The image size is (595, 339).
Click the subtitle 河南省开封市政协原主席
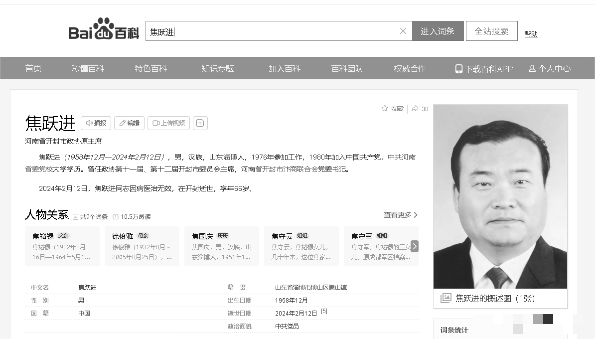click(x=63, y=141)
